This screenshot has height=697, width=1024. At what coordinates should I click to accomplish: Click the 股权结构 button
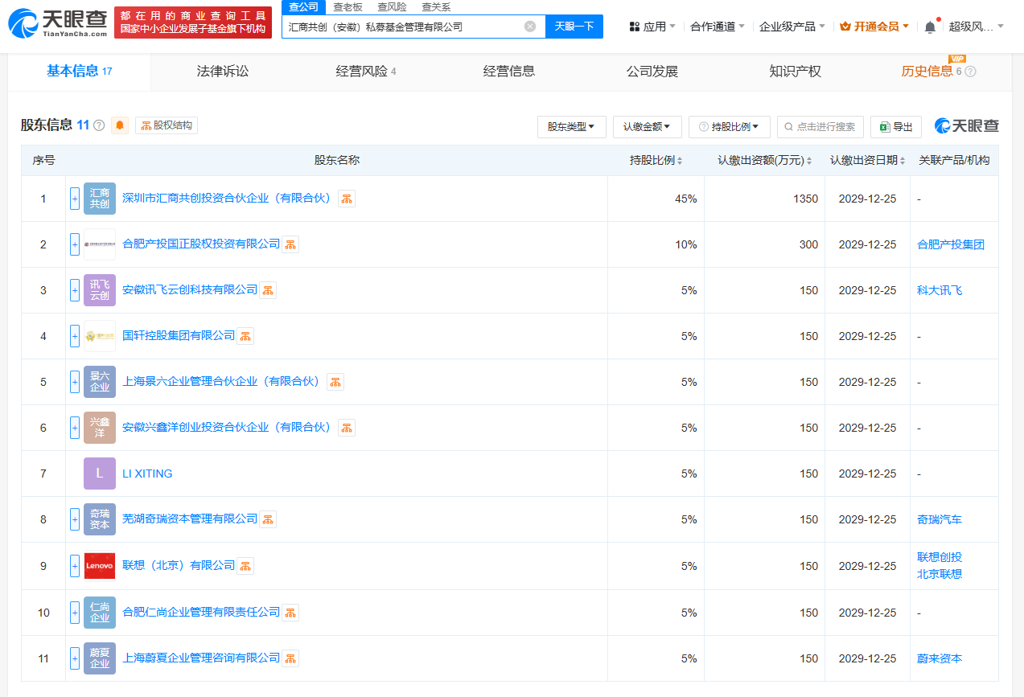(x=167, y=125)
